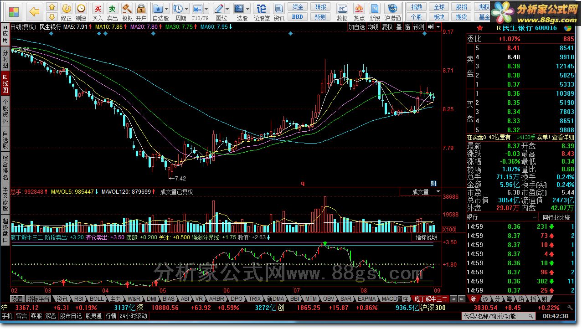Click the 开户 open account icon
Screen dimensions: 582x329
(141, 12)
